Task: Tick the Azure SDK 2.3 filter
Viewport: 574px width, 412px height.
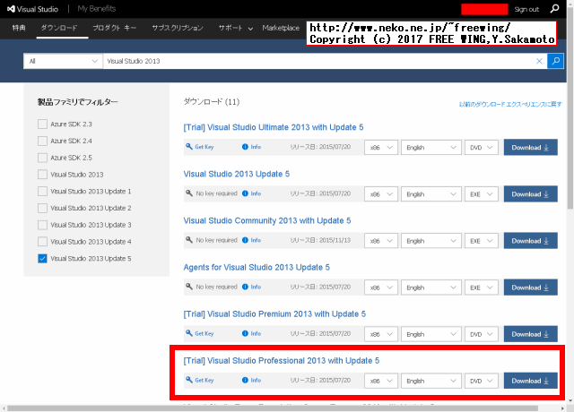Action: tap(42, 124)
